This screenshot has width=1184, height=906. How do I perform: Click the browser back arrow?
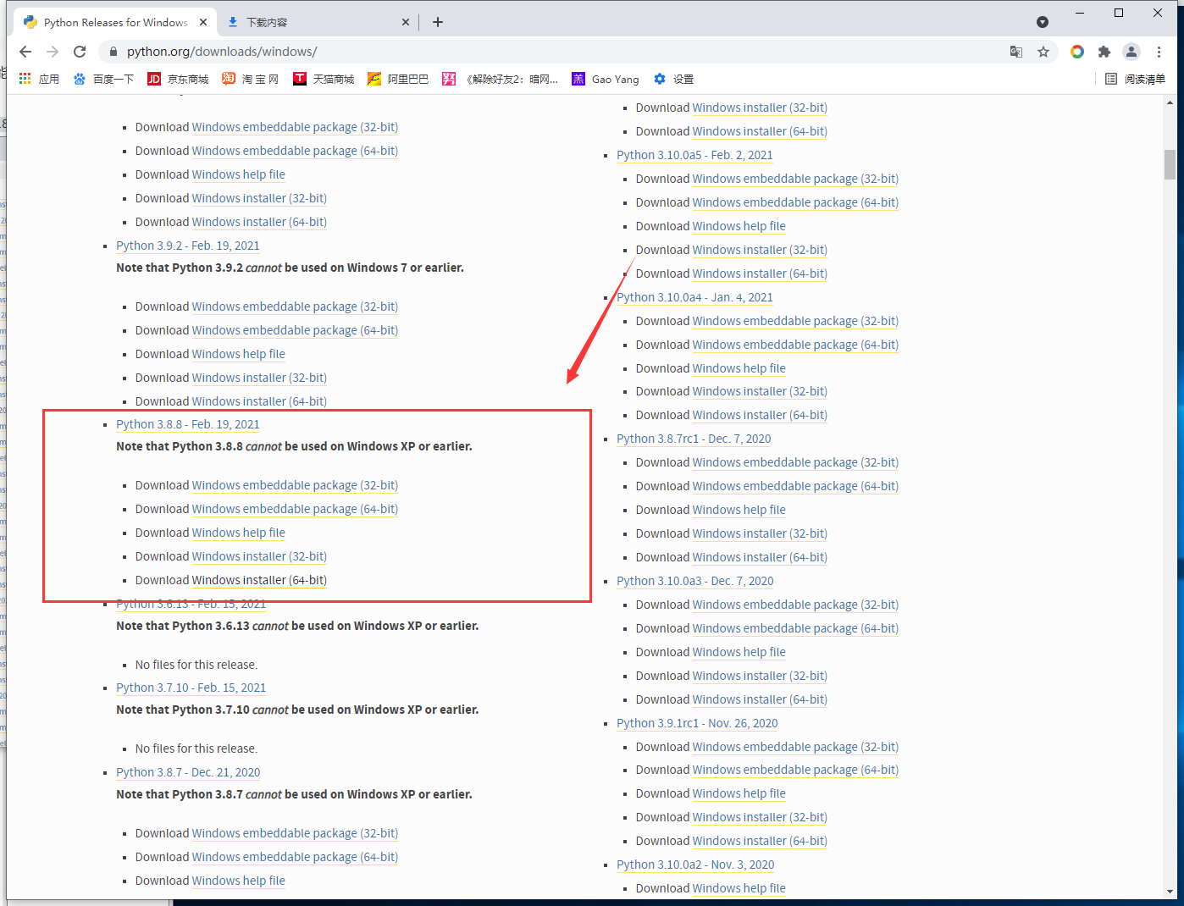25,52
